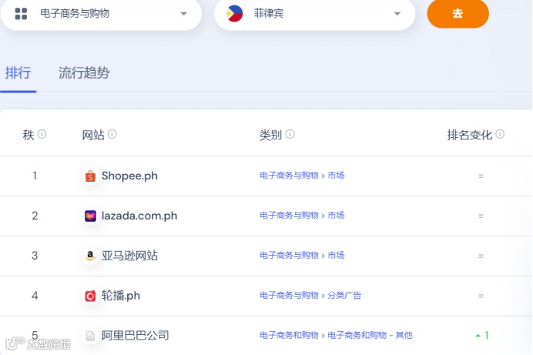
Task: Switch to the 流行趋势 tab
Action: 84,72
